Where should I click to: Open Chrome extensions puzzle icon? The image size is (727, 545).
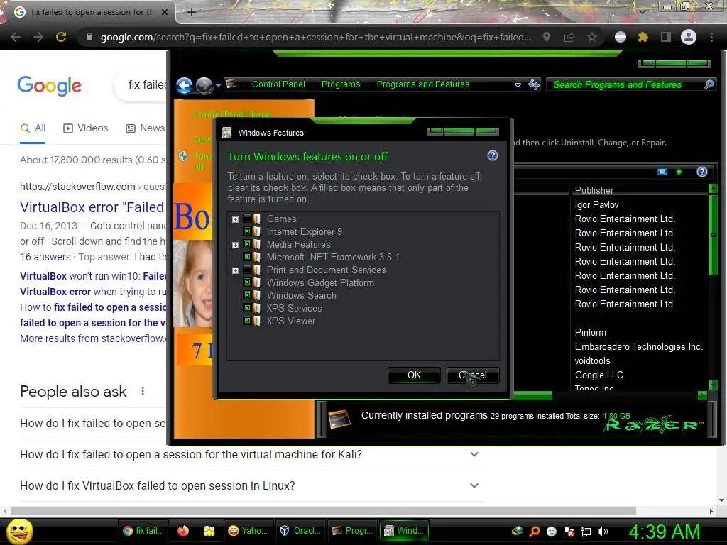tap(643, 37)
